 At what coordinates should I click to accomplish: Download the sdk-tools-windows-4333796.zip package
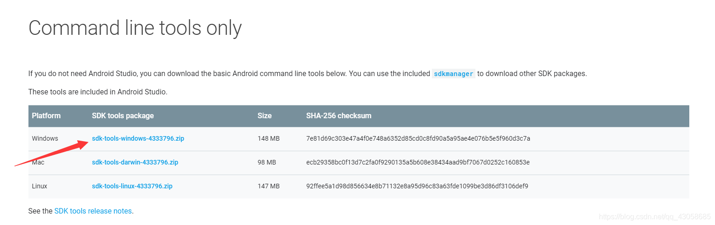[138, 138]
